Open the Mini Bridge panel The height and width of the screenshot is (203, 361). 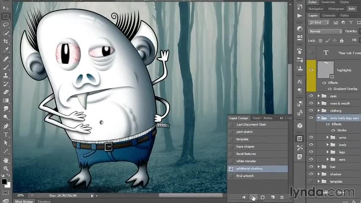tap(24, 201)
